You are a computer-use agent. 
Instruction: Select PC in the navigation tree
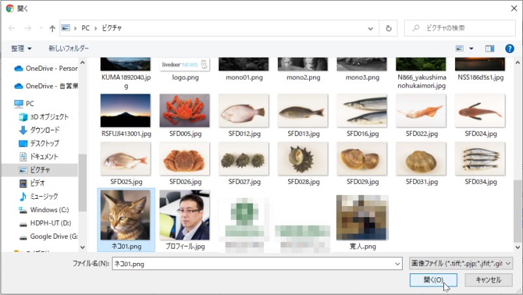click(24, 103)
